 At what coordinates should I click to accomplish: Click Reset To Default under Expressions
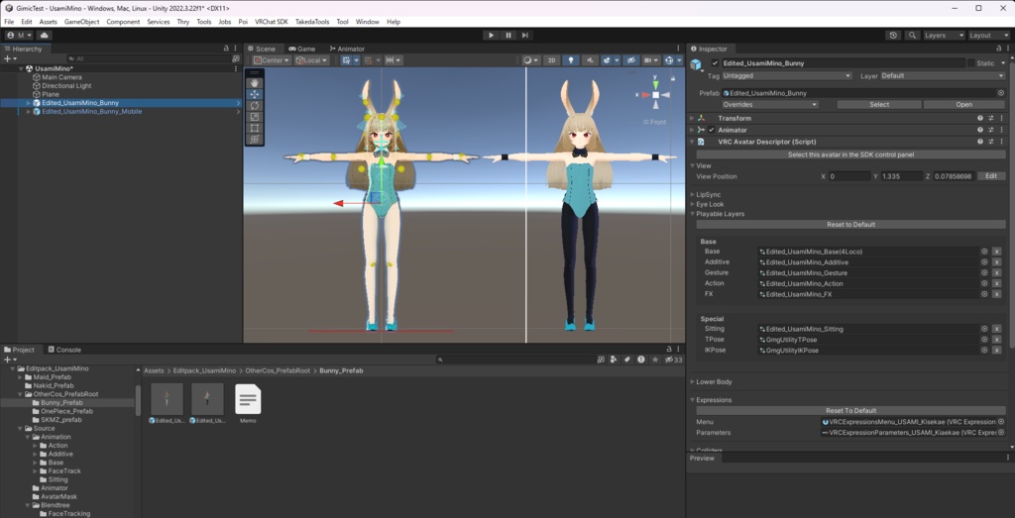point(850,411)
